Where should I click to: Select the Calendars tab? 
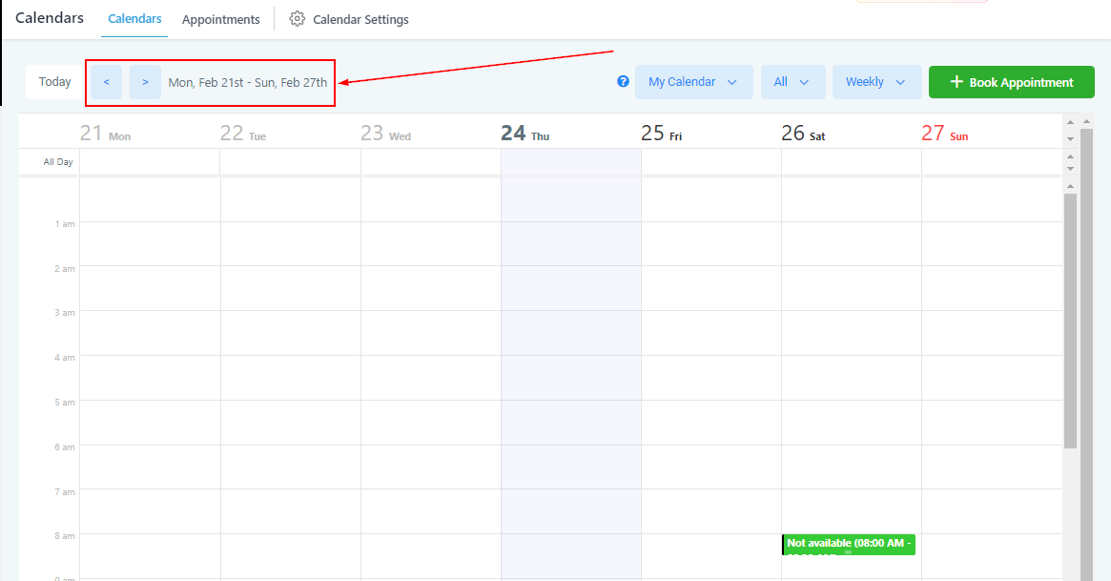134,19
